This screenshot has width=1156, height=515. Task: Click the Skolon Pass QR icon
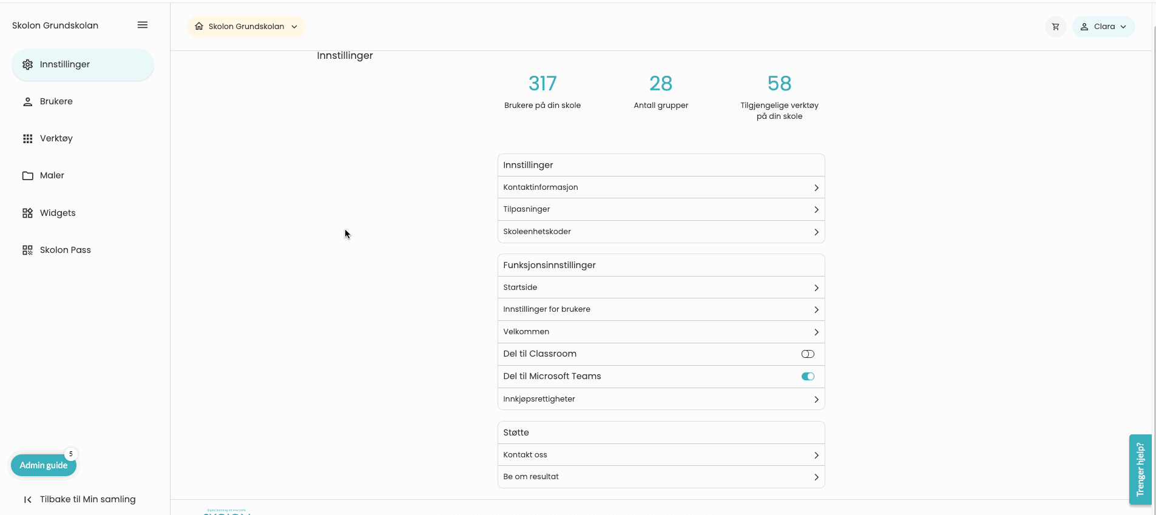[27, 250]
